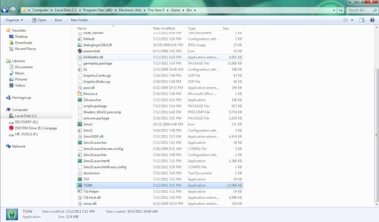This screenshot has height=222, width=379.
Task: Open the Music library
Action: click(19, 73)
